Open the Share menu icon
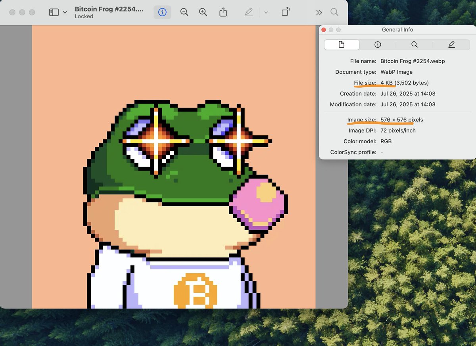This screenshot has height=346, width=476. (x=223, y=12)
